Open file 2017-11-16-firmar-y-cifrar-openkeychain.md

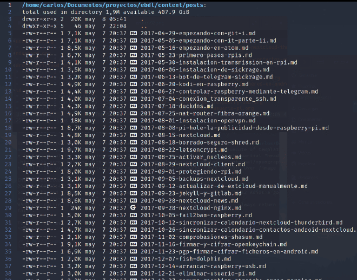pyautogui.click(x=214, y=244)
